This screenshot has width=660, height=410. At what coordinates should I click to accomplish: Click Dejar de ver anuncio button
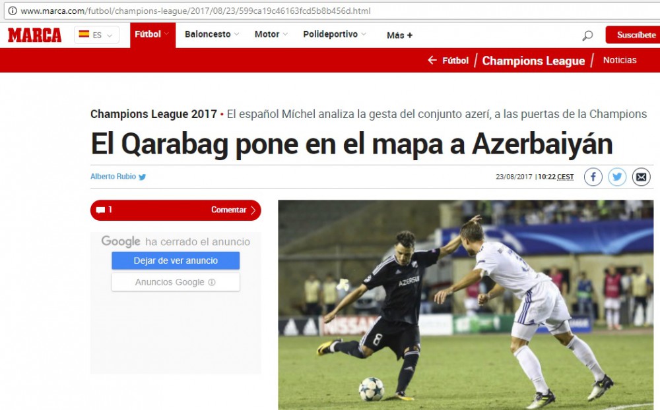[x=176, y=261]
